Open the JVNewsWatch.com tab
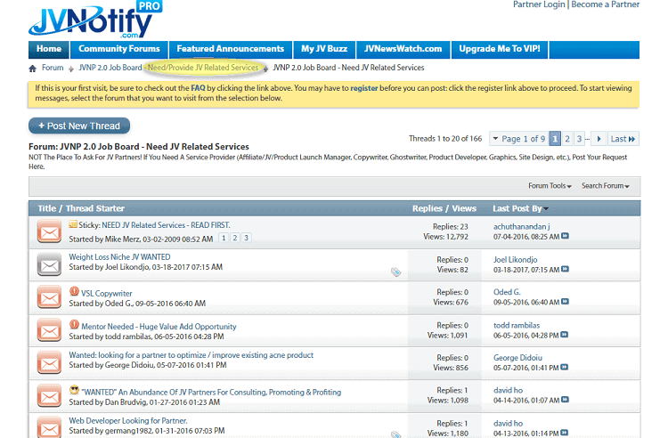Screen dimensions: 668x438 tap(403, 49)
